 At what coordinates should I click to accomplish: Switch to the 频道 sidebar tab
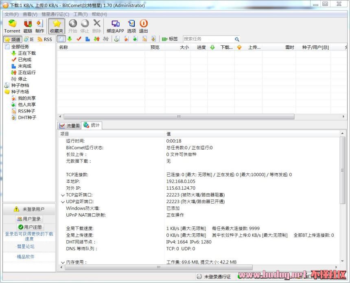point(13,40)
